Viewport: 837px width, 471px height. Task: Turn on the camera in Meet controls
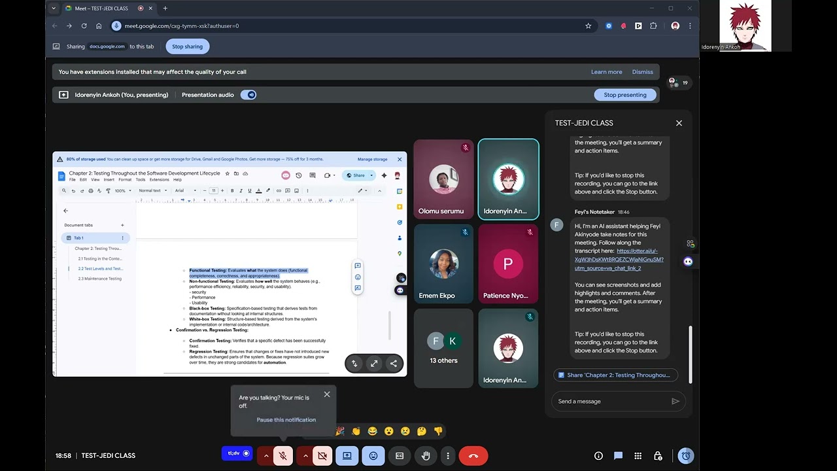click(322, 455)
